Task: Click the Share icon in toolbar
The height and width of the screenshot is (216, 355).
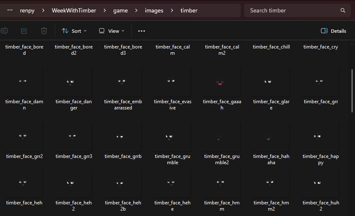Action: 24,31
